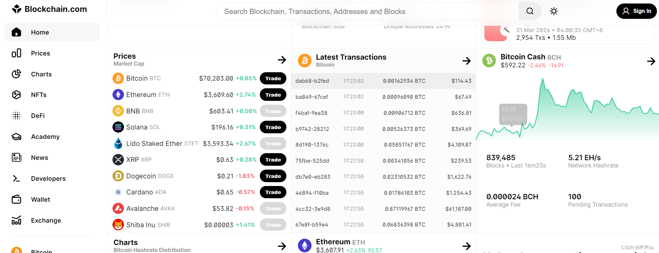The height and width of the screenshot is (253, 659).
Task: Open the News sidebar icon
Action: [x=16, y=157]
